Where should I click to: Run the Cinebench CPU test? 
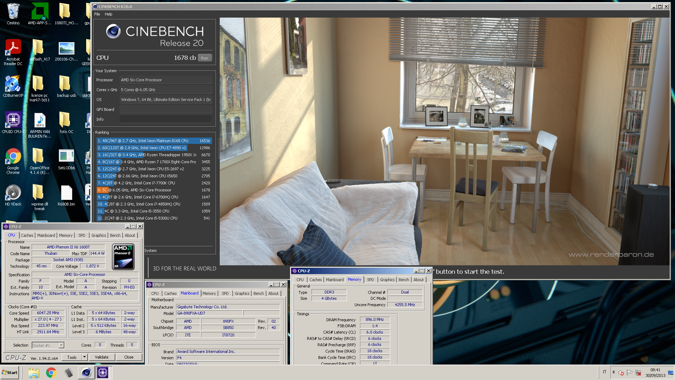point(205,58)
